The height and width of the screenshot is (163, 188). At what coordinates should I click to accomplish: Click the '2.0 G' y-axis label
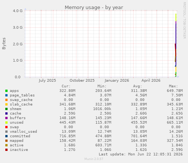(x=18, y=44)
